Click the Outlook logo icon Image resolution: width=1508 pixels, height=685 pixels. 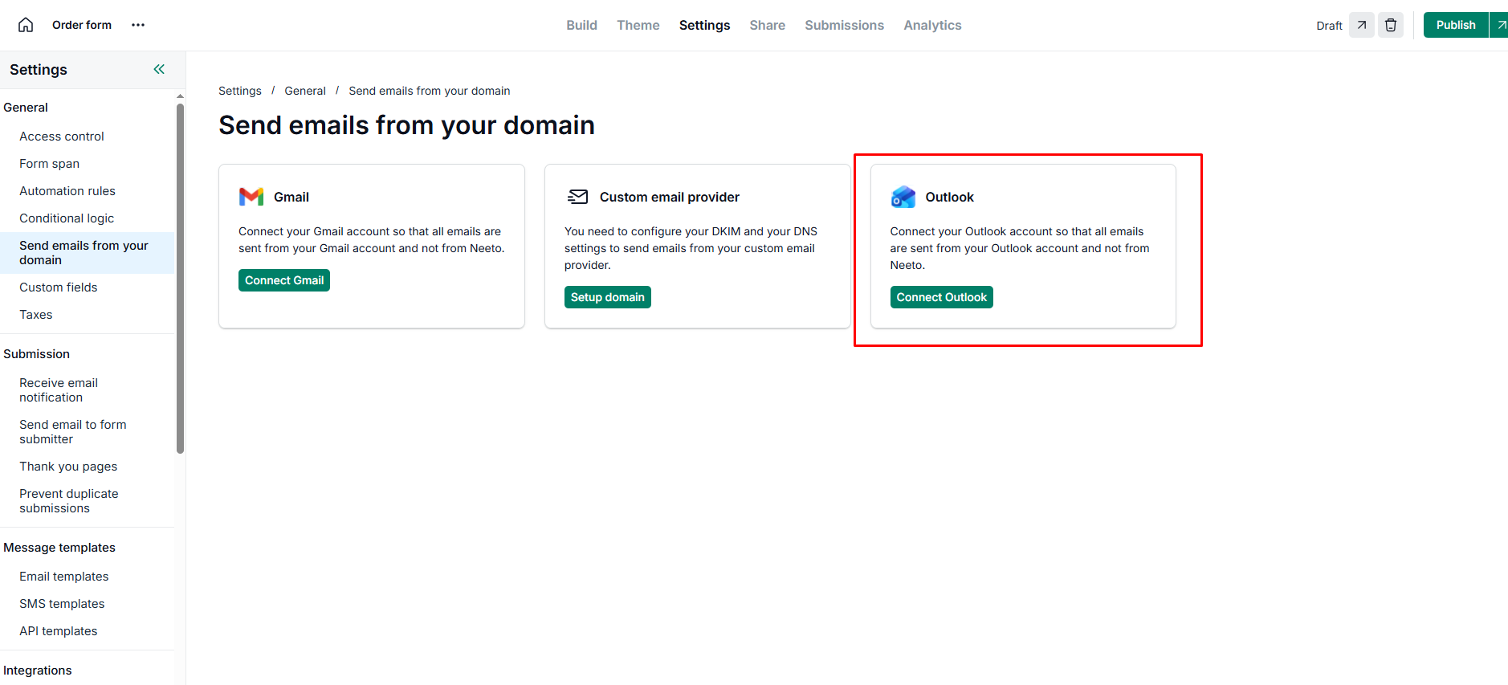point(903,197)
